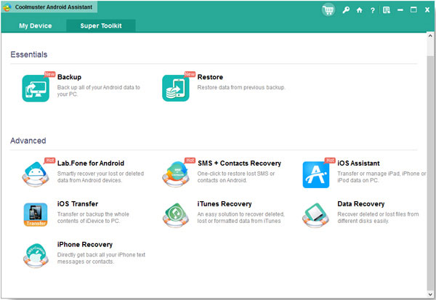Minimize the Coolmuster window
The height and width of the screenshot is (300, 436).
click(x=400, y=10)
